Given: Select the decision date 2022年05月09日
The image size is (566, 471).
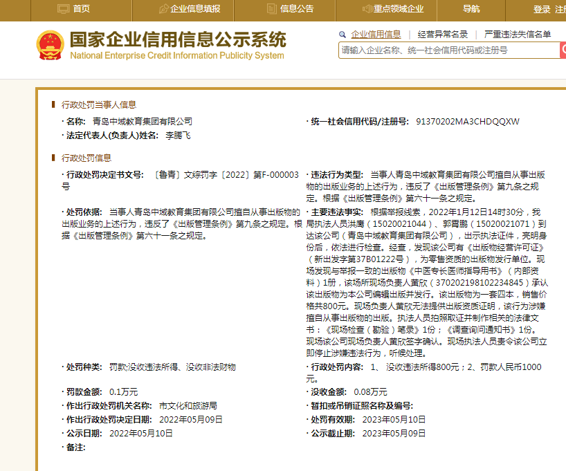Looking at the screenshot, I should click(191, 419).
